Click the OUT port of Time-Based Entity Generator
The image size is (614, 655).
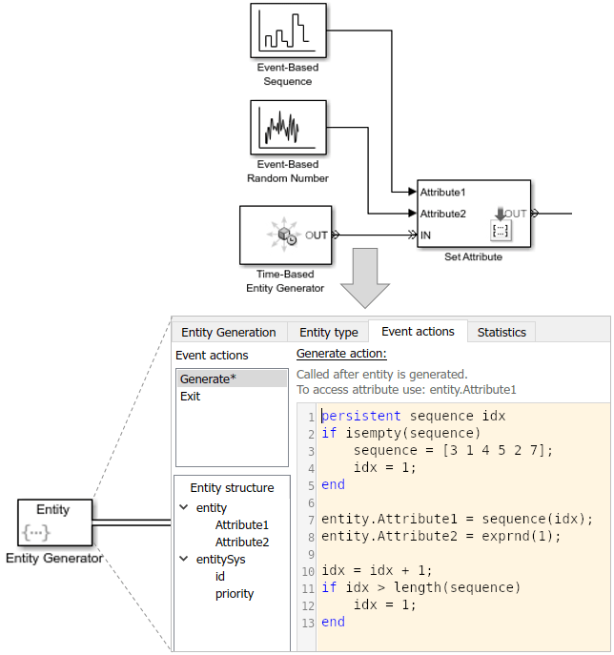(336, 235)
